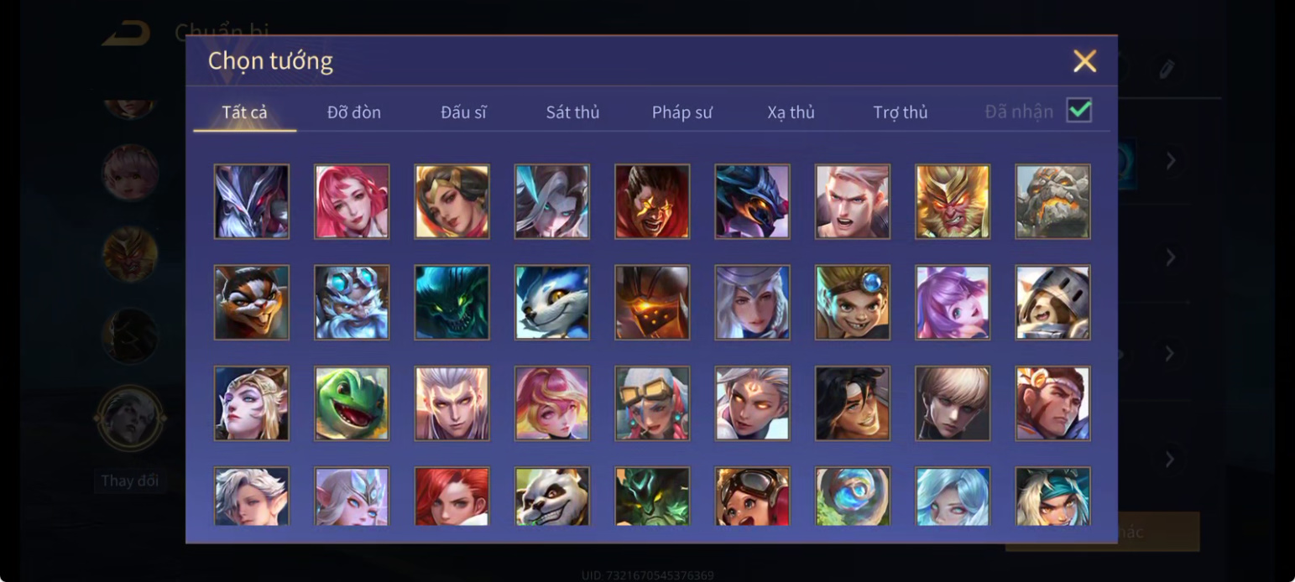Show the Pháp sư heroes tab

pyautogui.click(x=682, y=112)
